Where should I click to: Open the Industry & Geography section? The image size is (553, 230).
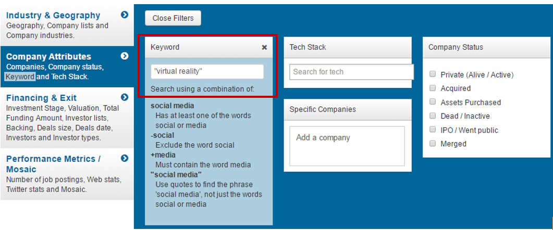pos(53,16)
